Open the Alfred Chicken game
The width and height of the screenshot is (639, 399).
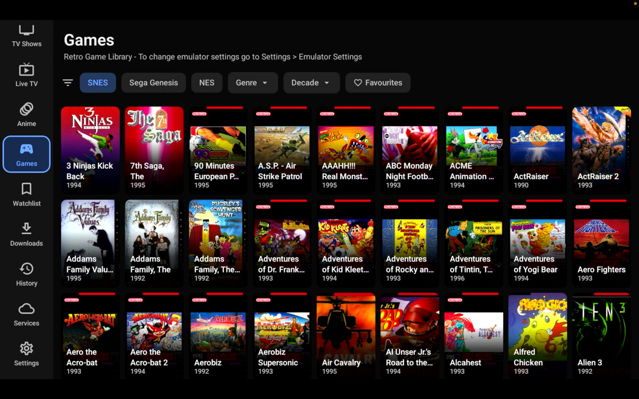538,336
